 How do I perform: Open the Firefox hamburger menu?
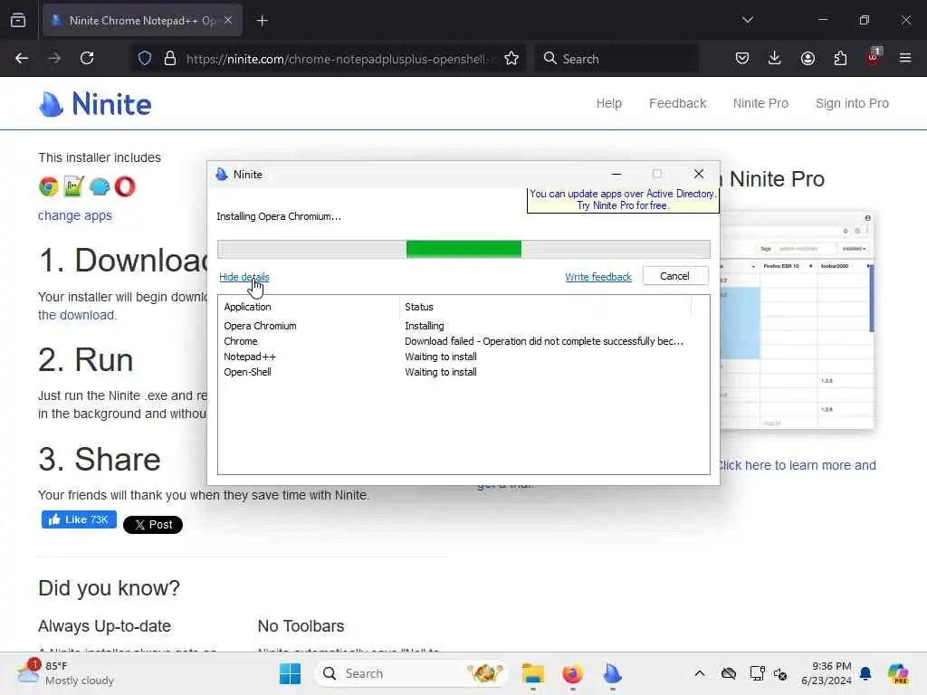point(905,58)
